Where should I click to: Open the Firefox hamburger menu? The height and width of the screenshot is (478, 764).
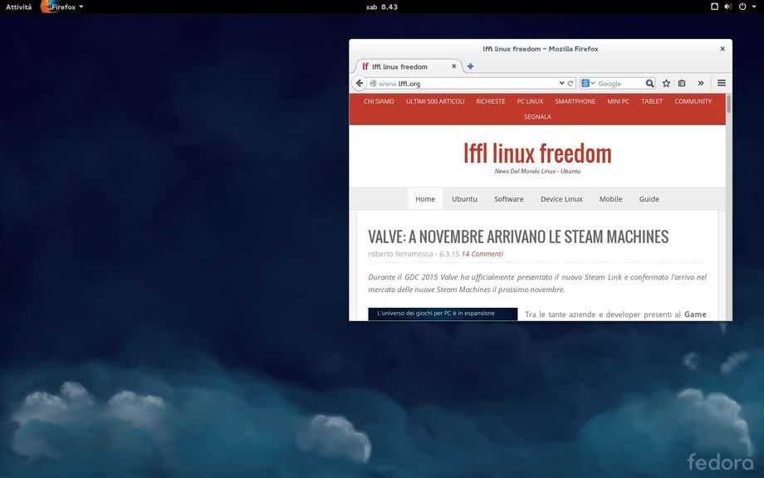coord(722,83)
